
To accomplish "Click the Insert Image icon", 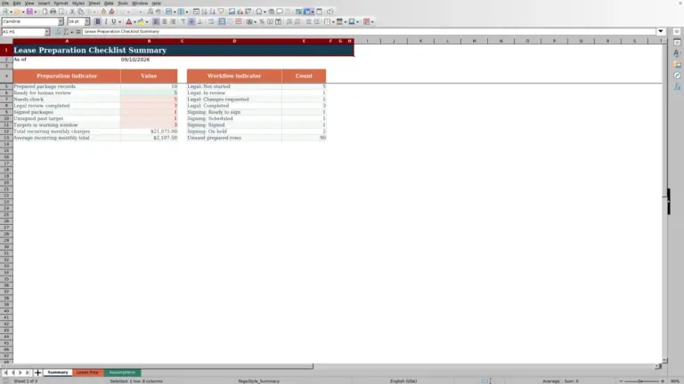I will coord(232,12).
